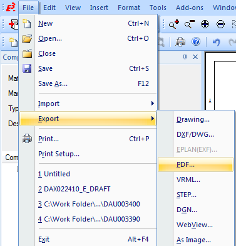Open the Insert menu
This screenshot has height=246, width=236.
(x=99, y=8)
